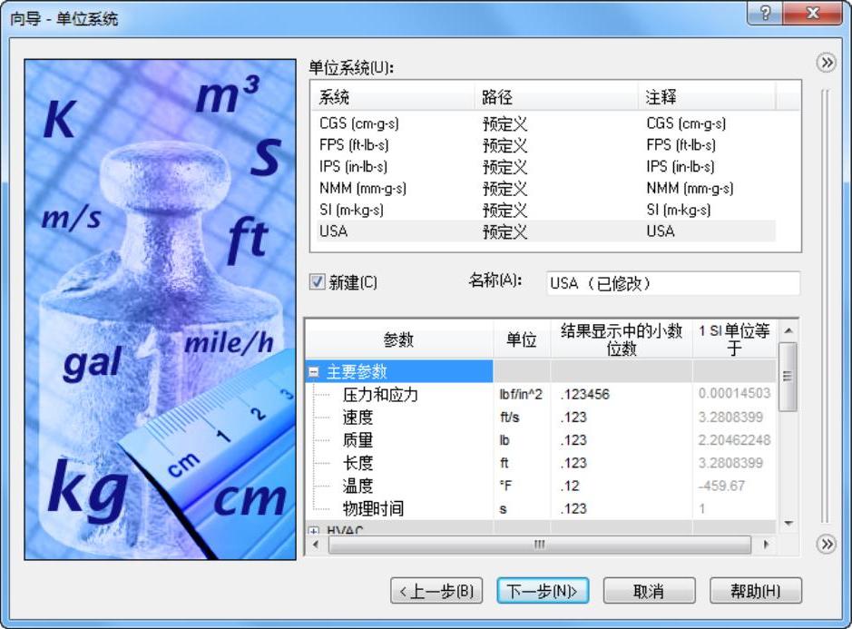The height and width of the screenshot is (629, 852).
Task: Click decimals cell .12 for 温度
Action: point(622,486)
